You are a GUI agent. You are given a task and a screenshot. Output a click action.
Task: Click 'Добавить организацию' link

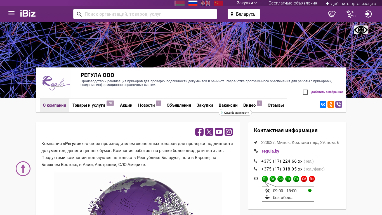coord(351,3)
